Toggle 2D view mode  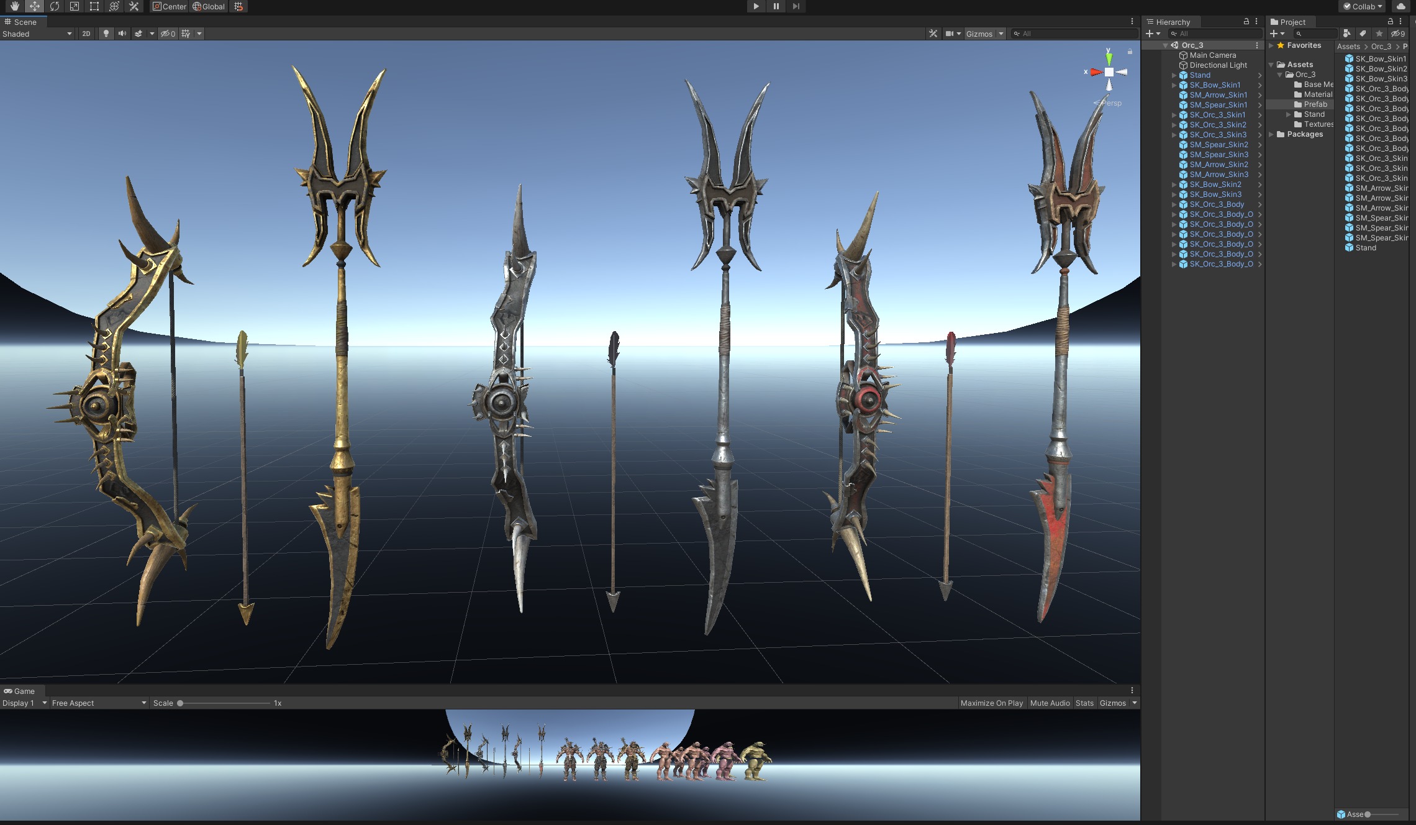[86, 34]
